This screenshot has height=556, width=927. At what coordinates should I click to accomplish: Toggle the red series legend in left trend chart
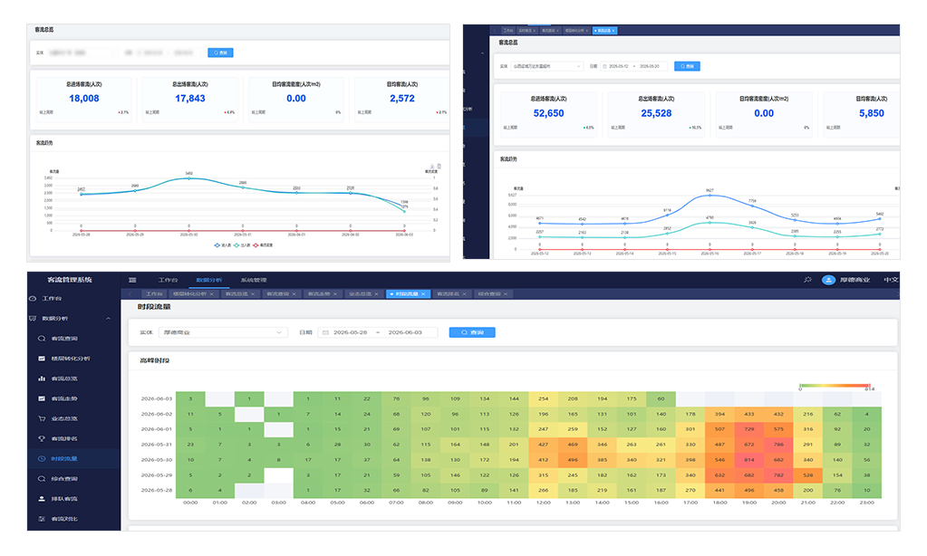[x=263, y=245]
